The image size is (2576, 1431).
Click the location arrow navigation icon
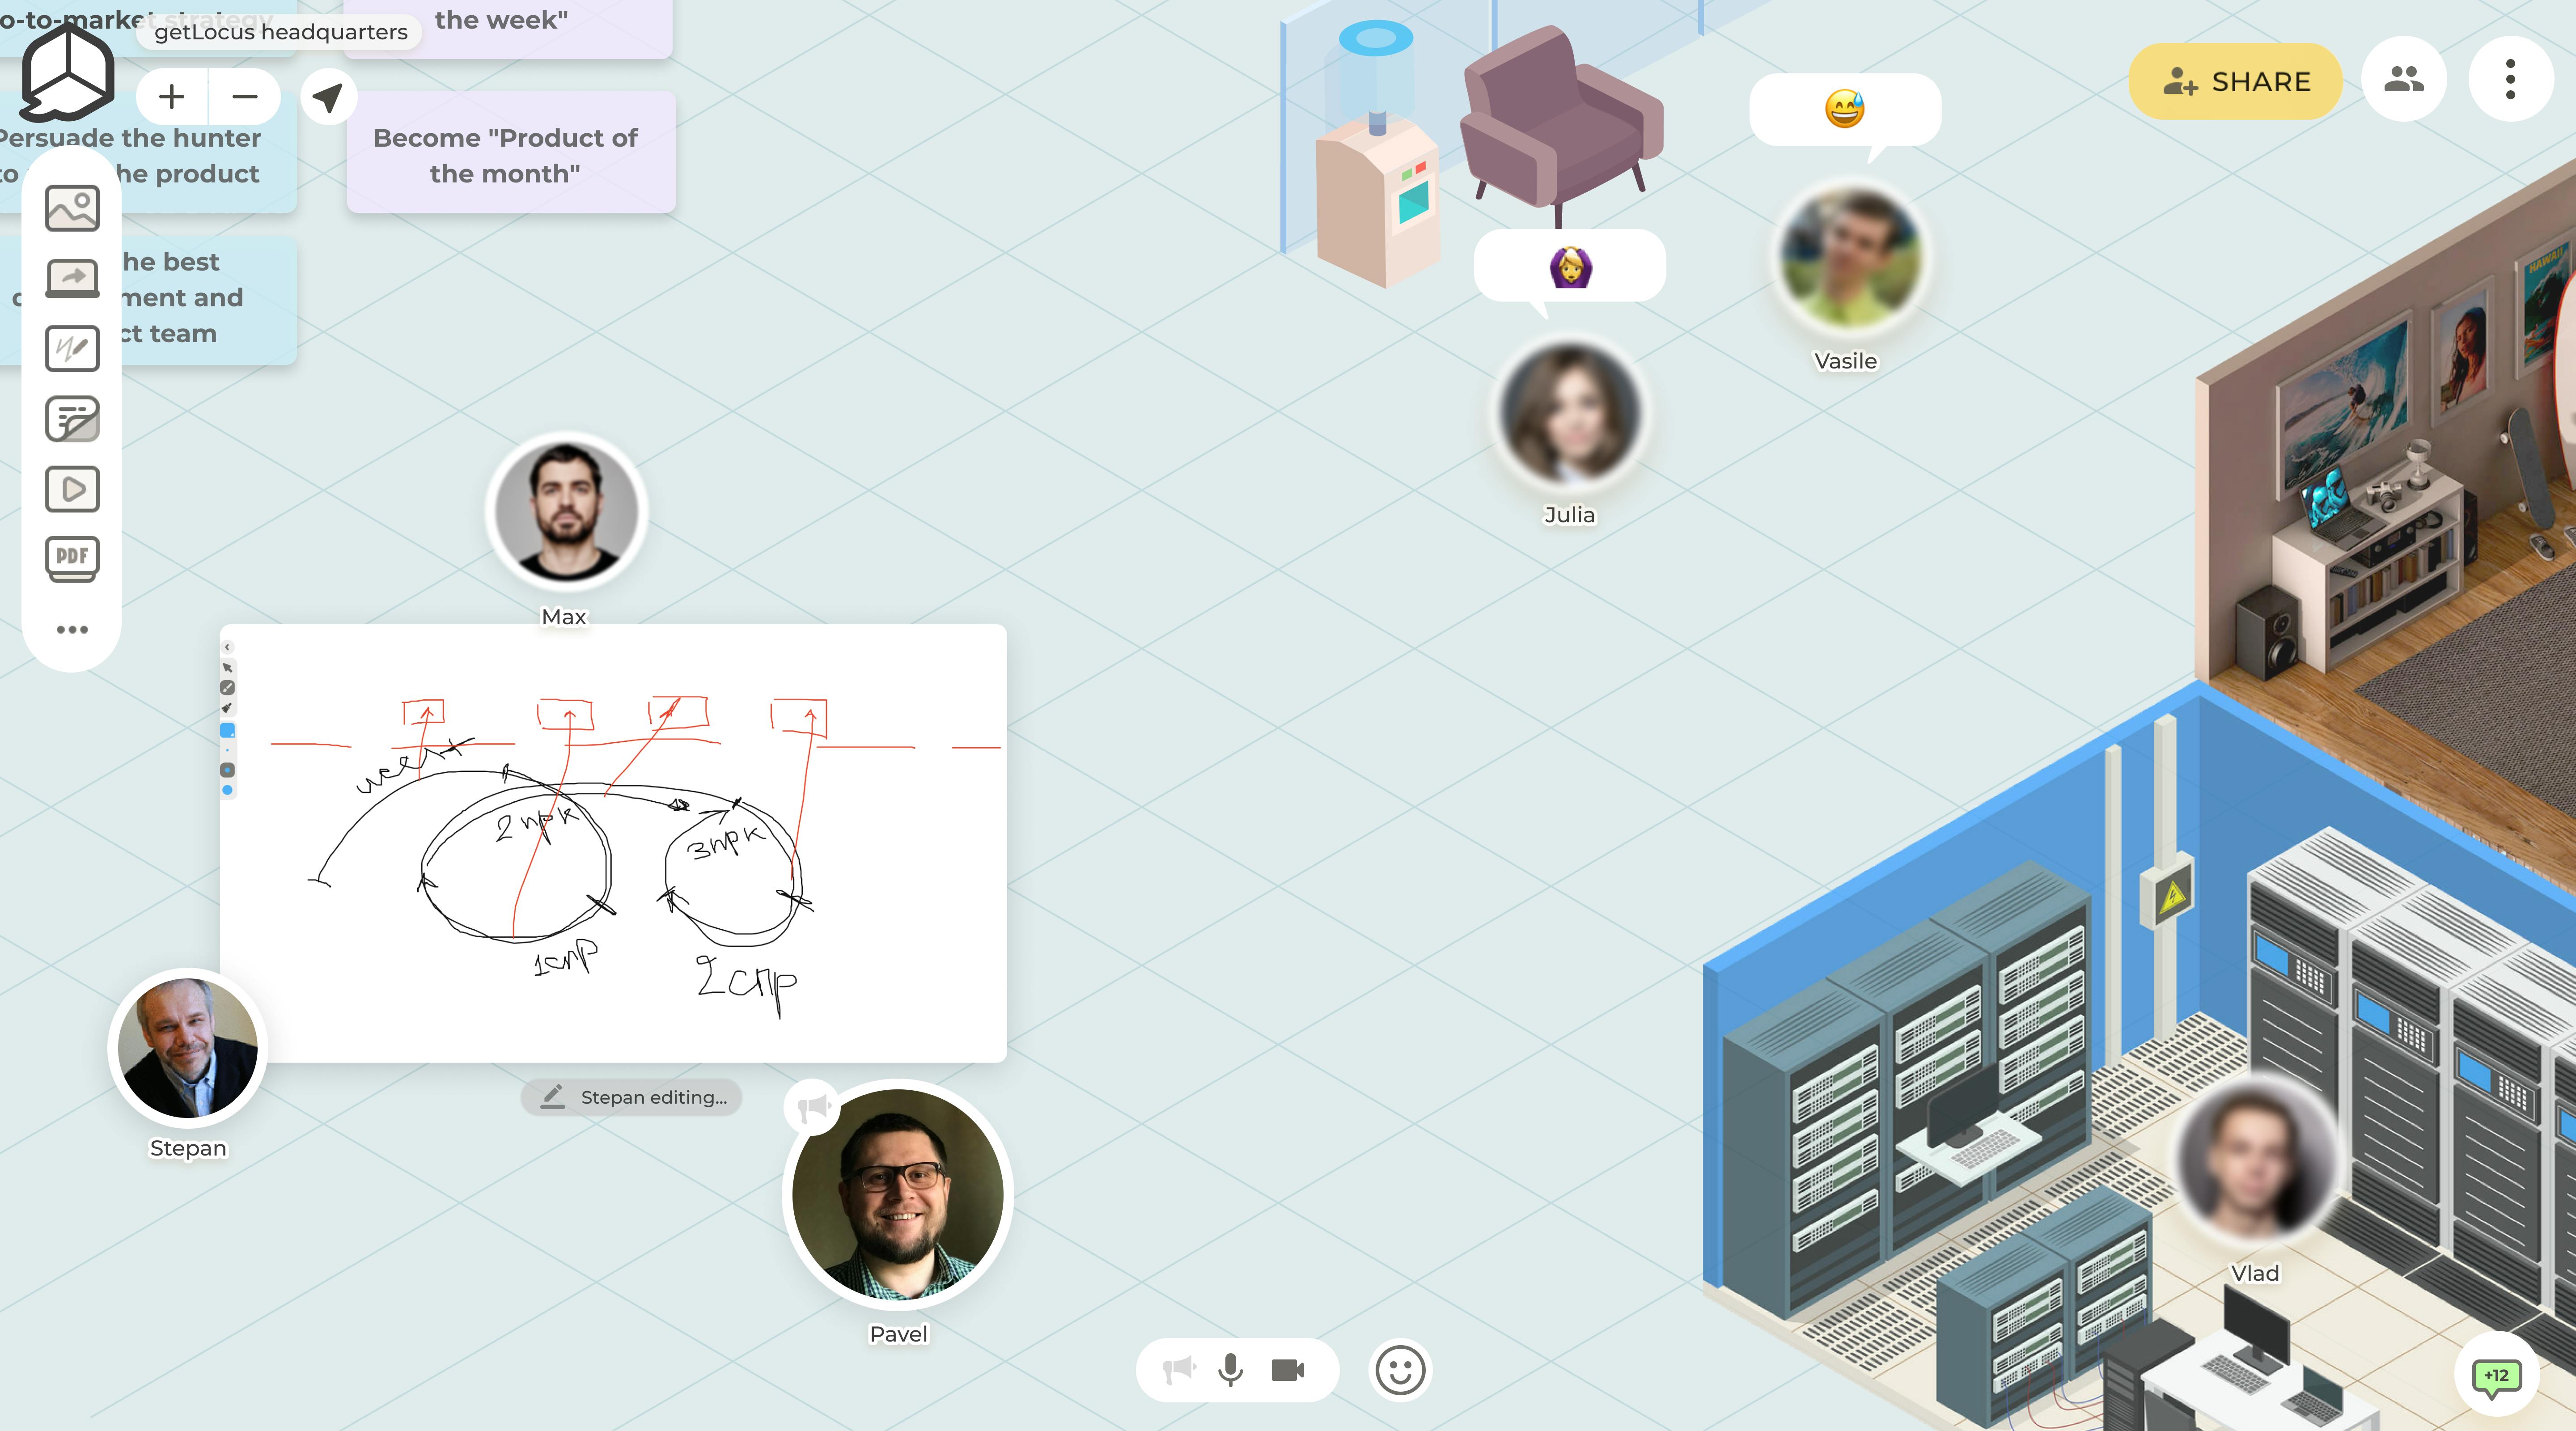point(328,97)
